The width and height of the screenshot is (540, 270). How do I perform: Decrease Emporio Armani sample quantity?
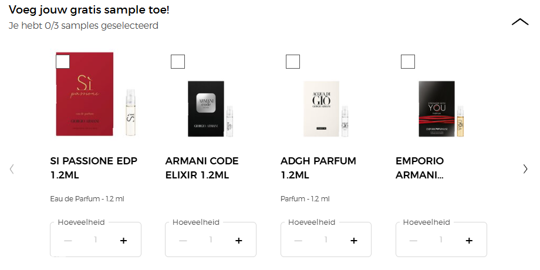coord(413,241)
